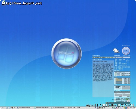
Task: Click the cloud outline icon in the weather details
Action: point(128,61)
